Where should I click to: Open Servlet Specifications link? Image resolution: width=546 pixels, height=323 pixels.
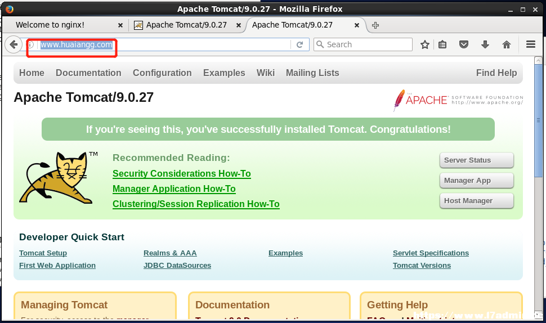click(431, 253)
